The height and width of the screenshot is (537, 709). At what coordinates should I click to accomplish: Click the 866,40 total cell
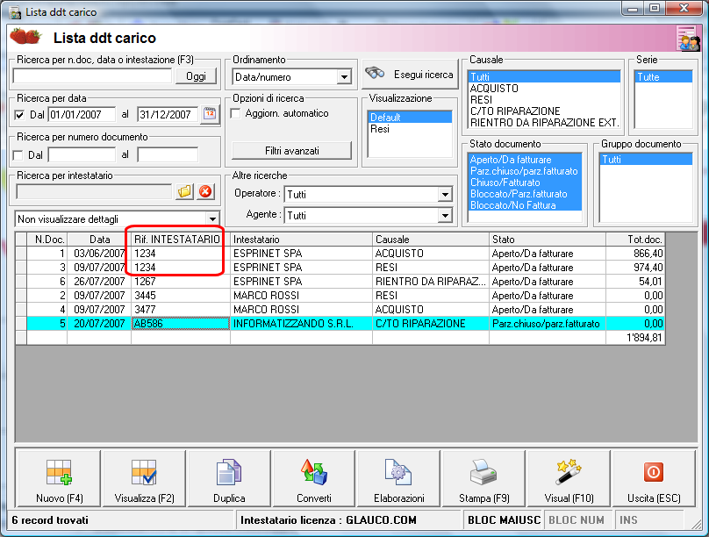pos(635,253)
